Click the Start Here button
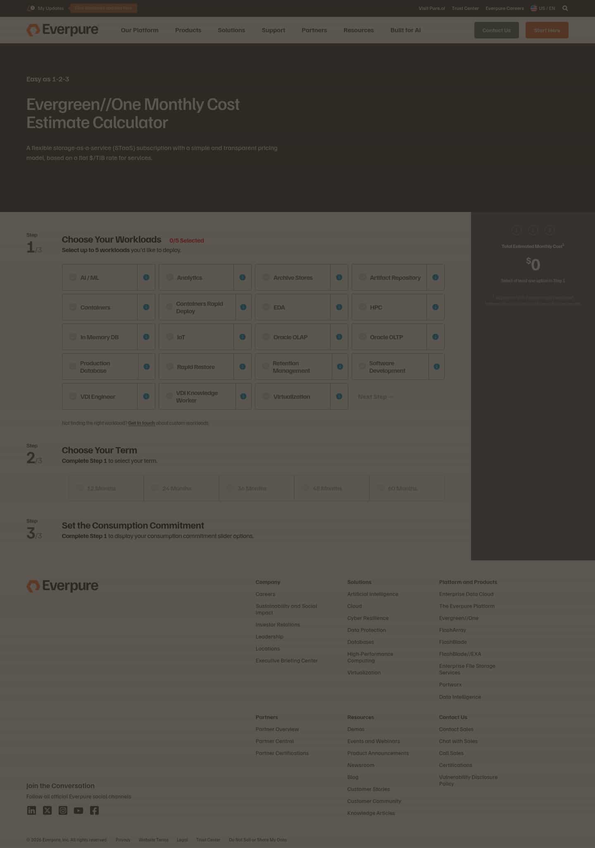595x848 pixels. point(547,30)
